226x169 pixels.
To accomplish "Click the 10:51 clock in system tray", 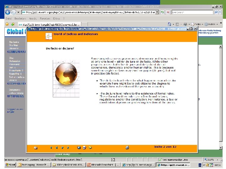I will coord(218,165).
